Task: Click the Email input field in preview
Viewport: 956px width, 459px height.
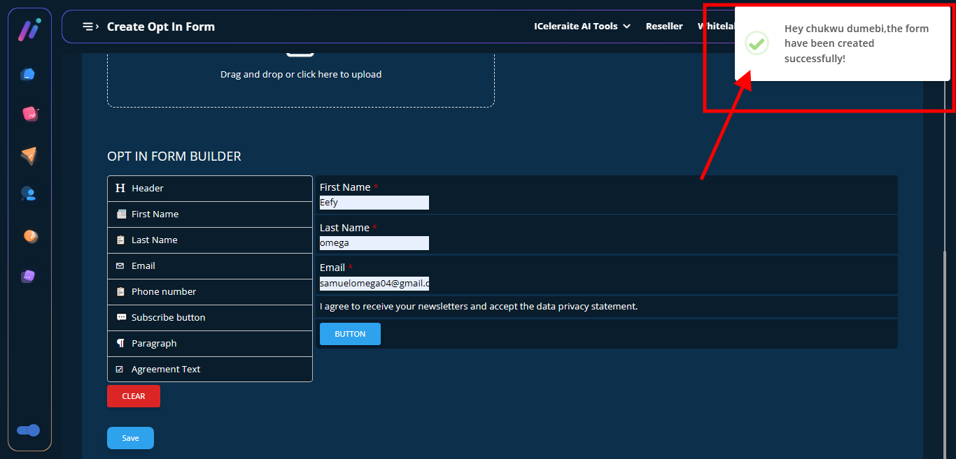Action: tap(374, 284)
